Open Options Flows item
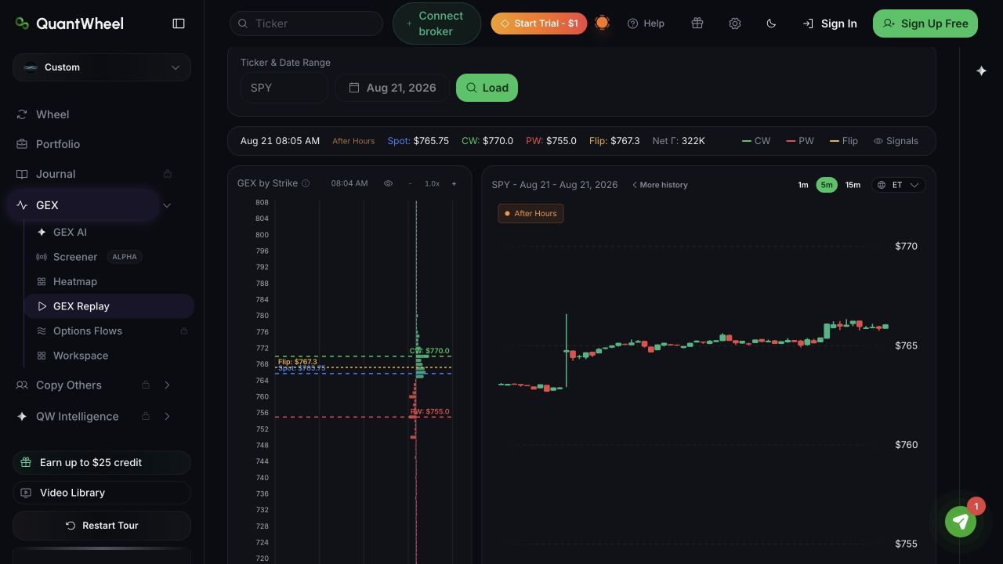This screenshot has height=564, width=1003. 88,331
